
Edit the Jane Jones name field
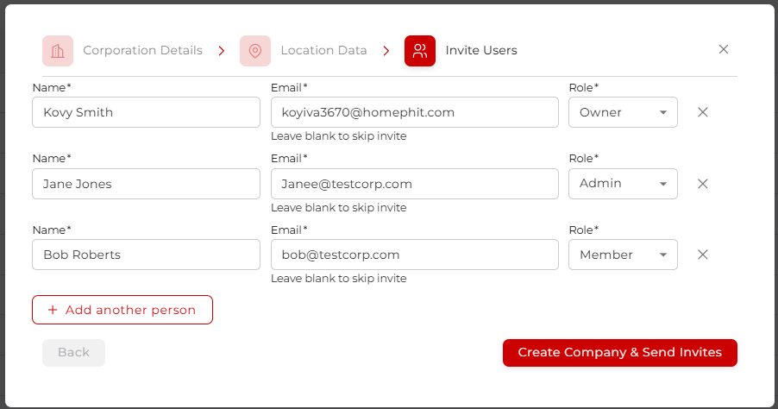146,184
